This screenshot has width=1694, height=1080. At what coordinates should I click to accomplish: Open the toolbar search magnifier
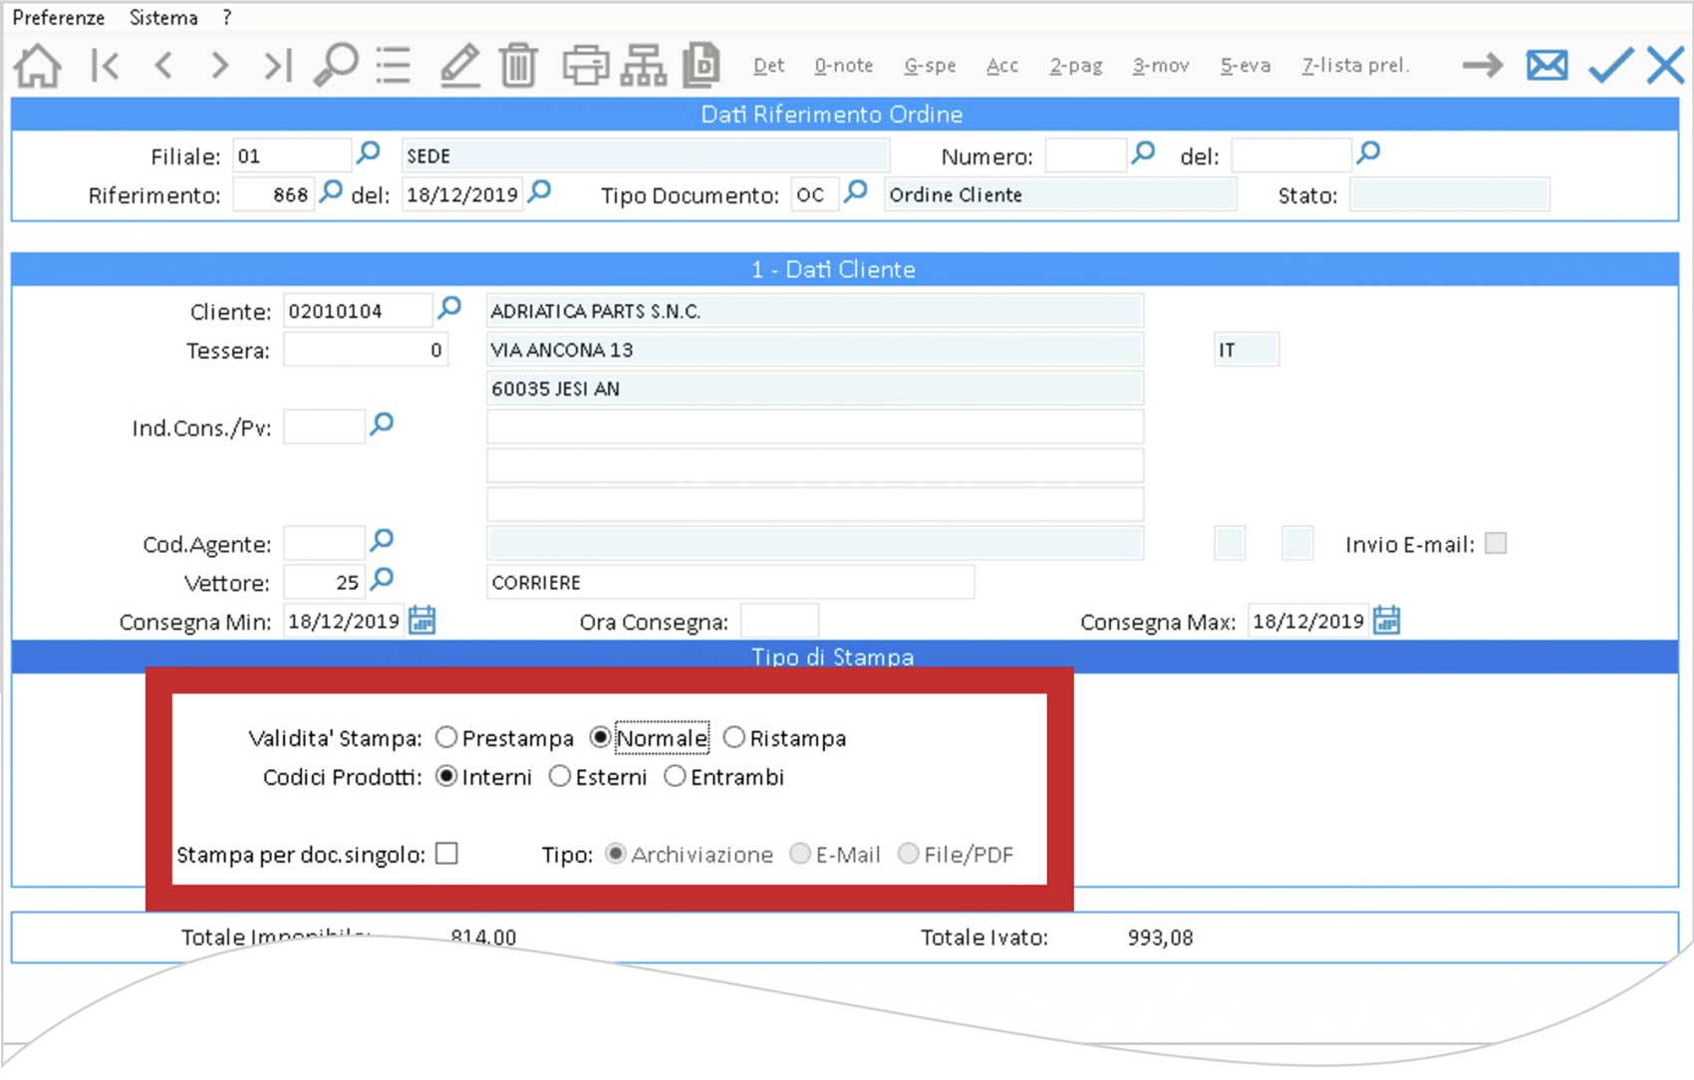click(x=336, y=66)
